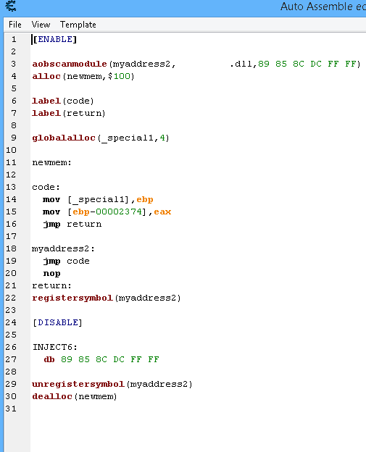Click the [DISABLE] section header

click(57, 322)
